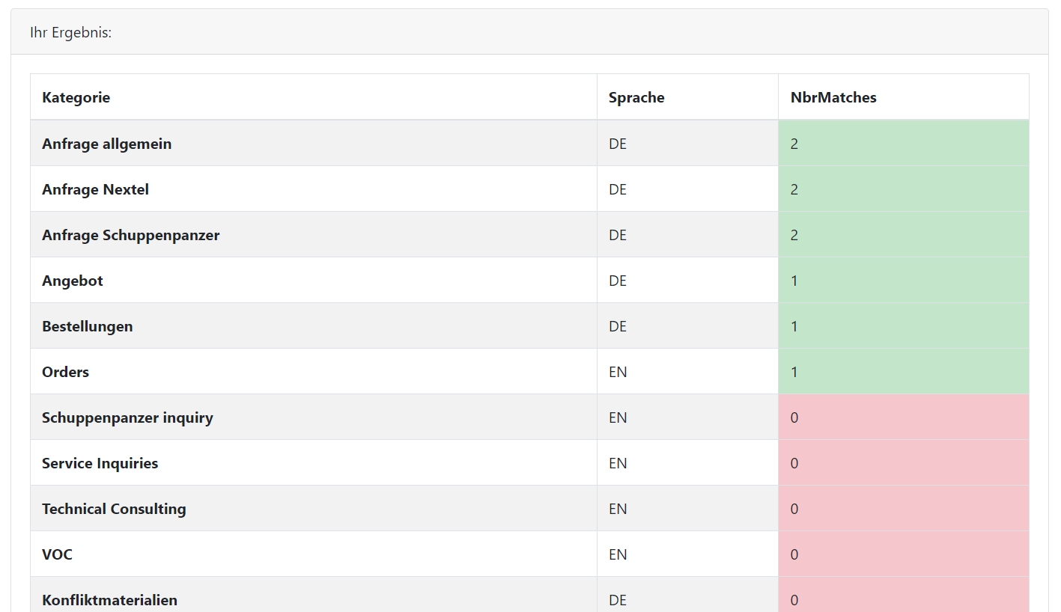Select the Angebot row label
Viewport: 1061px width, 612px height.
click(73, 281)
